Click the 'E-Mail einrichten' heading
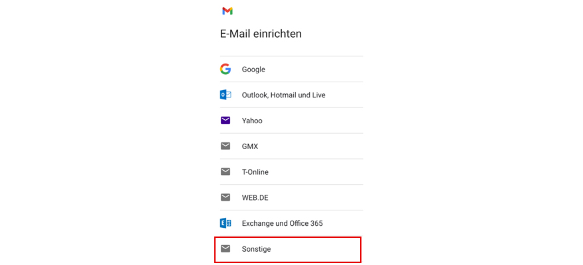Screen dimensions: 583x265 261,33
